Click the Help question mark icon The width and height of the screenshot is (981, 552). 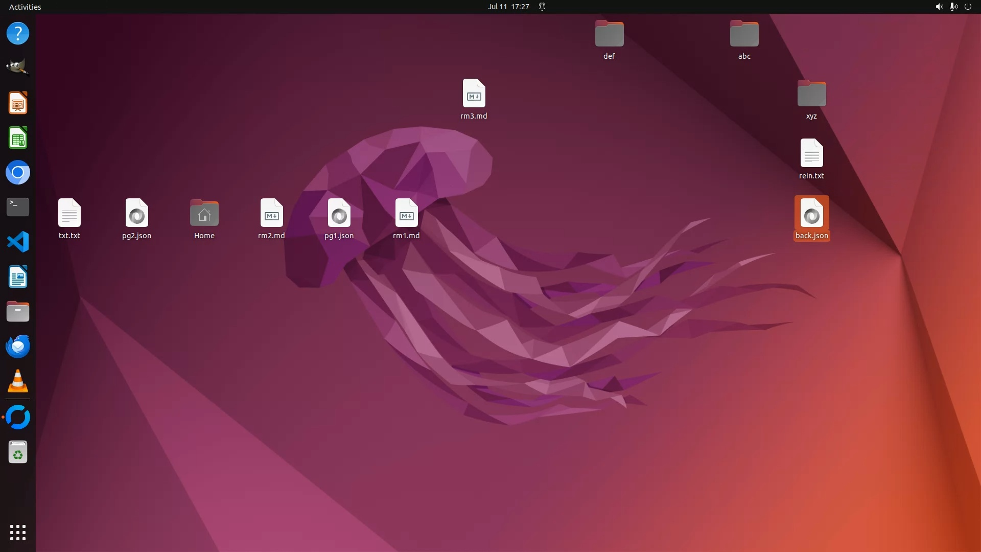(x=17, y=34)
